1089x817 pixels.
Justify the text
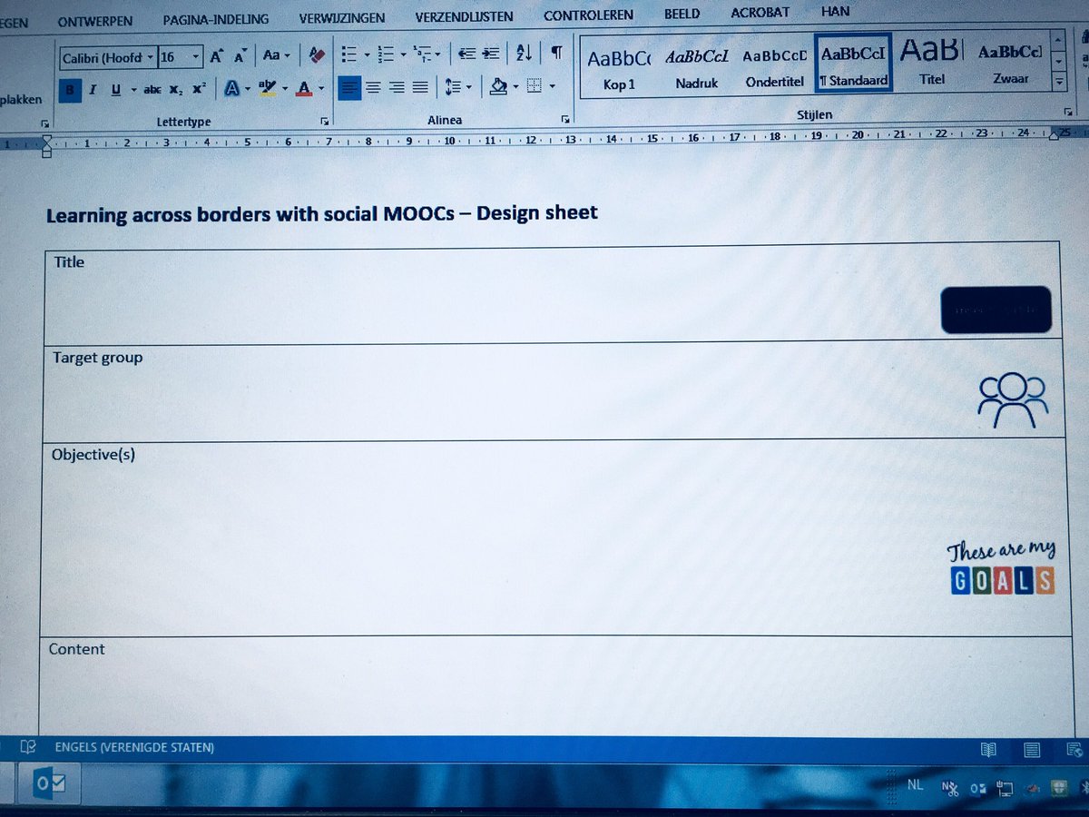click(419, 87)
